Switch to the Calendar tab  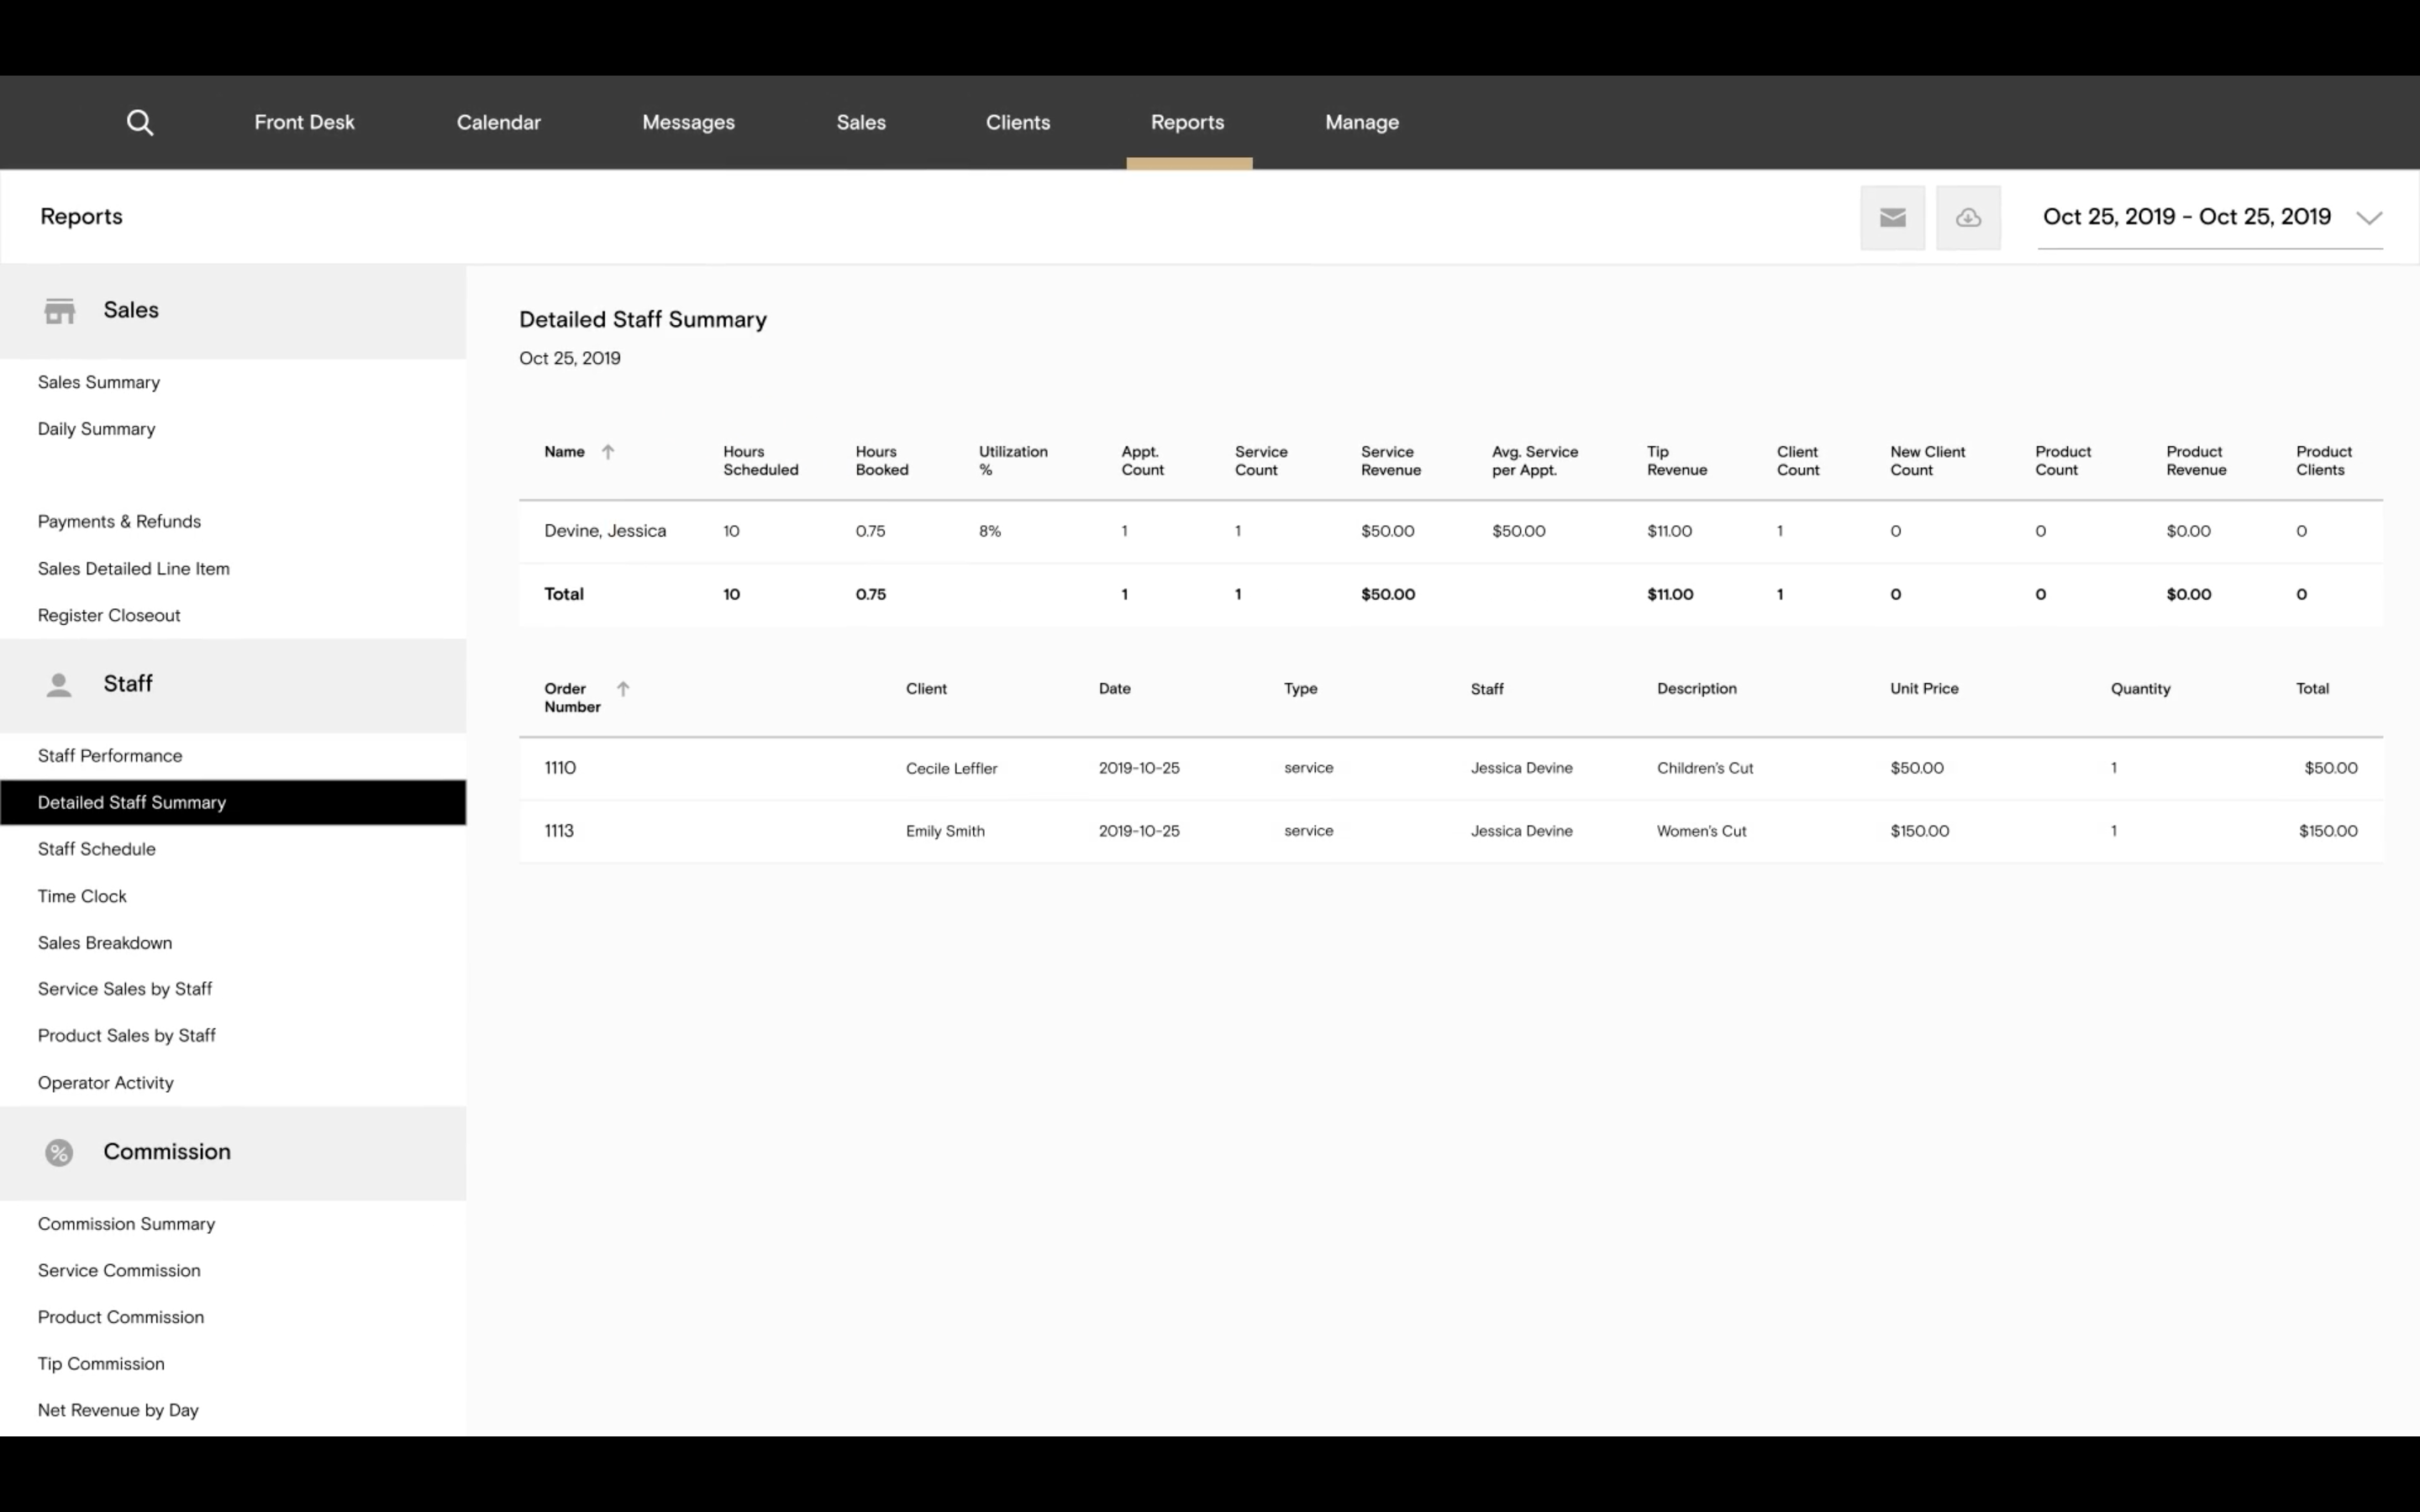[x=498, y=122]
